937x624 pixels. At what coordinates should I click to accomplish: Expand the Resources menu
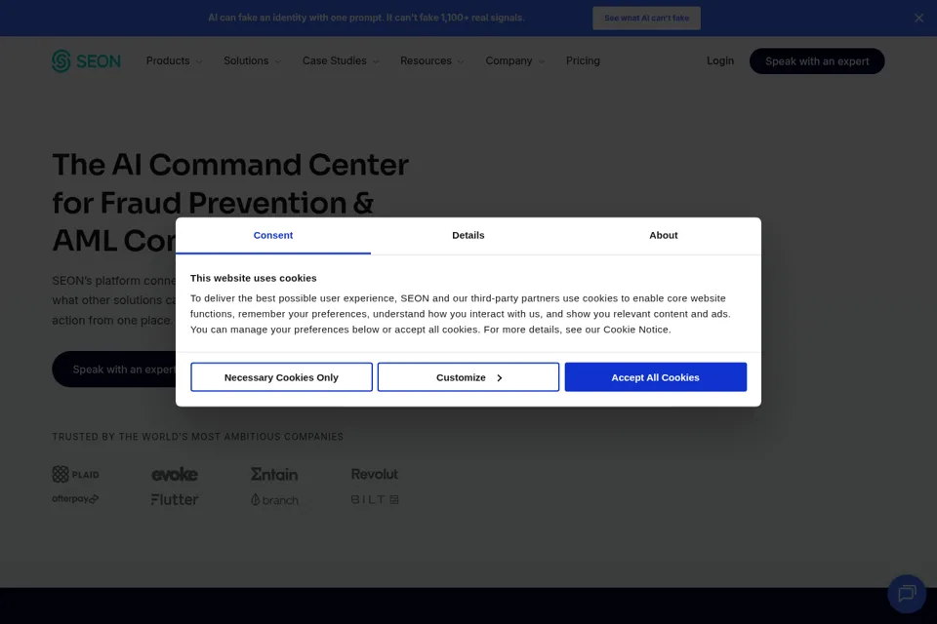(431, 60)
